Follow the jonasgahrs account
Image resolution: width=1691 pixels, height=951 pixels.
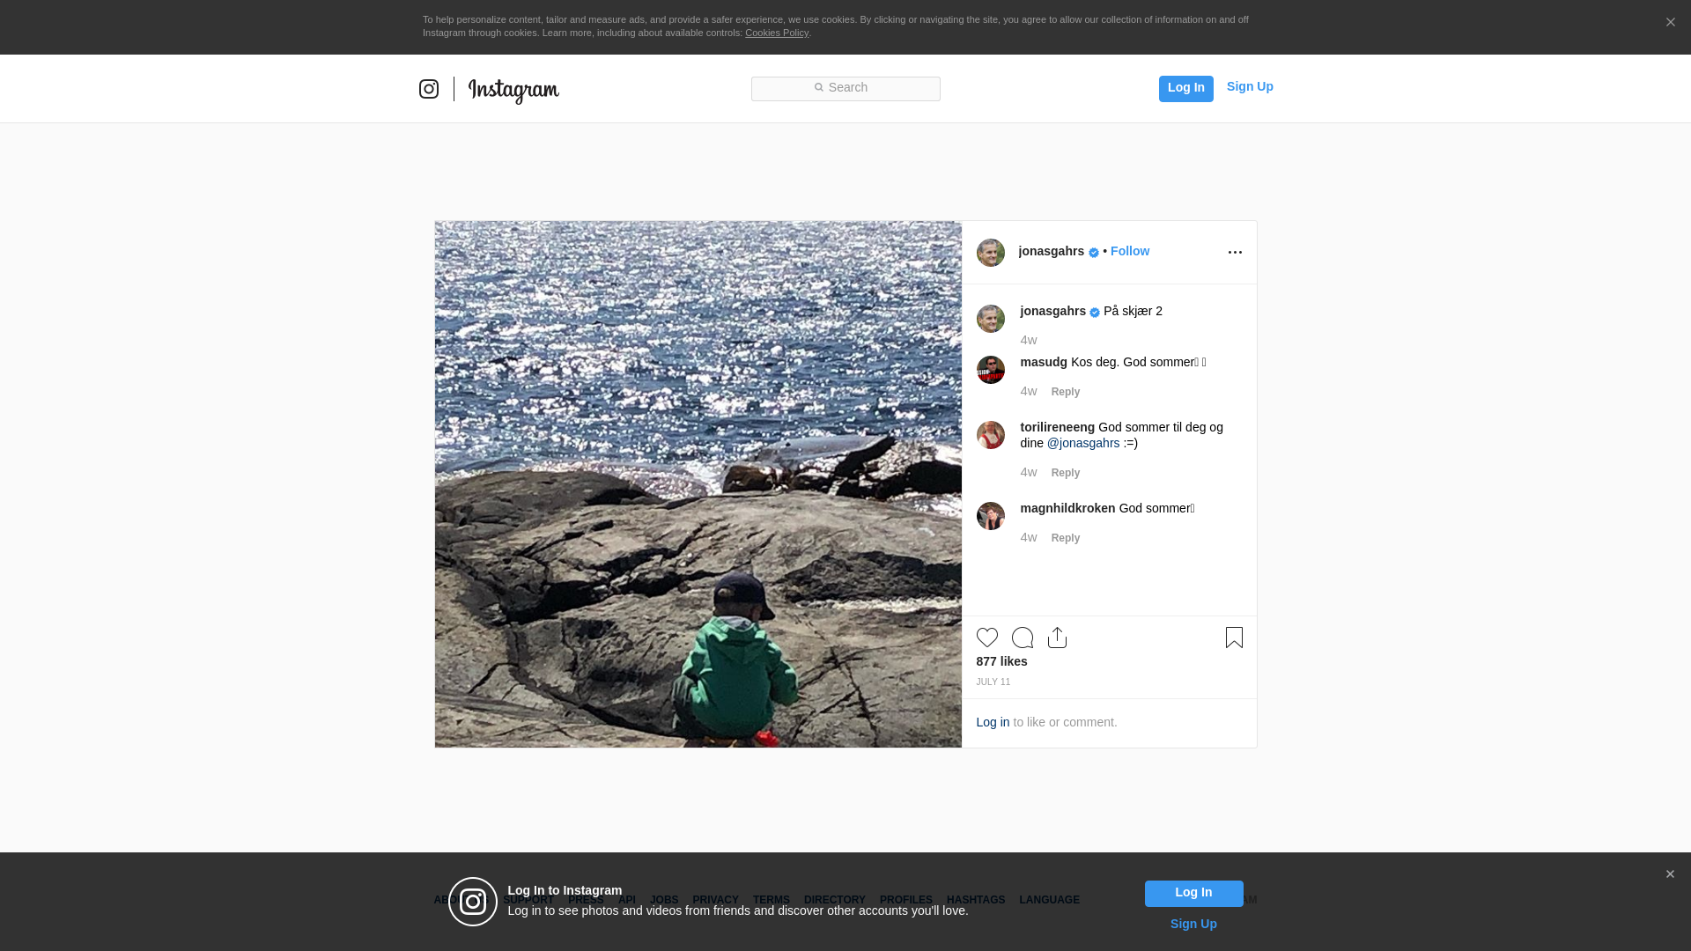tap(1129, 251)
